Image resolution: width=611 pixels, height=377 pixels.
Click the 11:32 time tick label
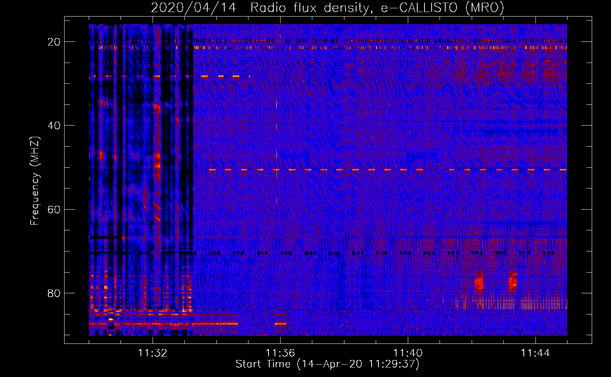coord(153,353)
